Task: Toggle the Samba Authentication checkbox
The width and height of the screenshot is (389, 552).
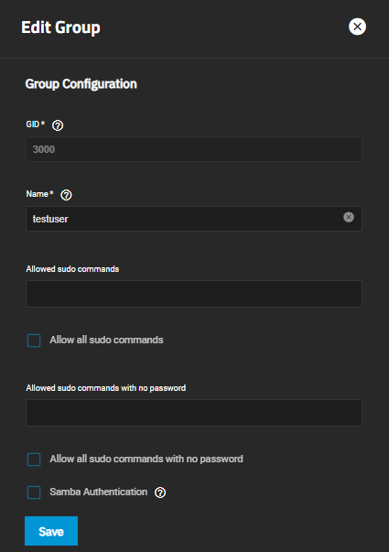Action: (34, 492)
